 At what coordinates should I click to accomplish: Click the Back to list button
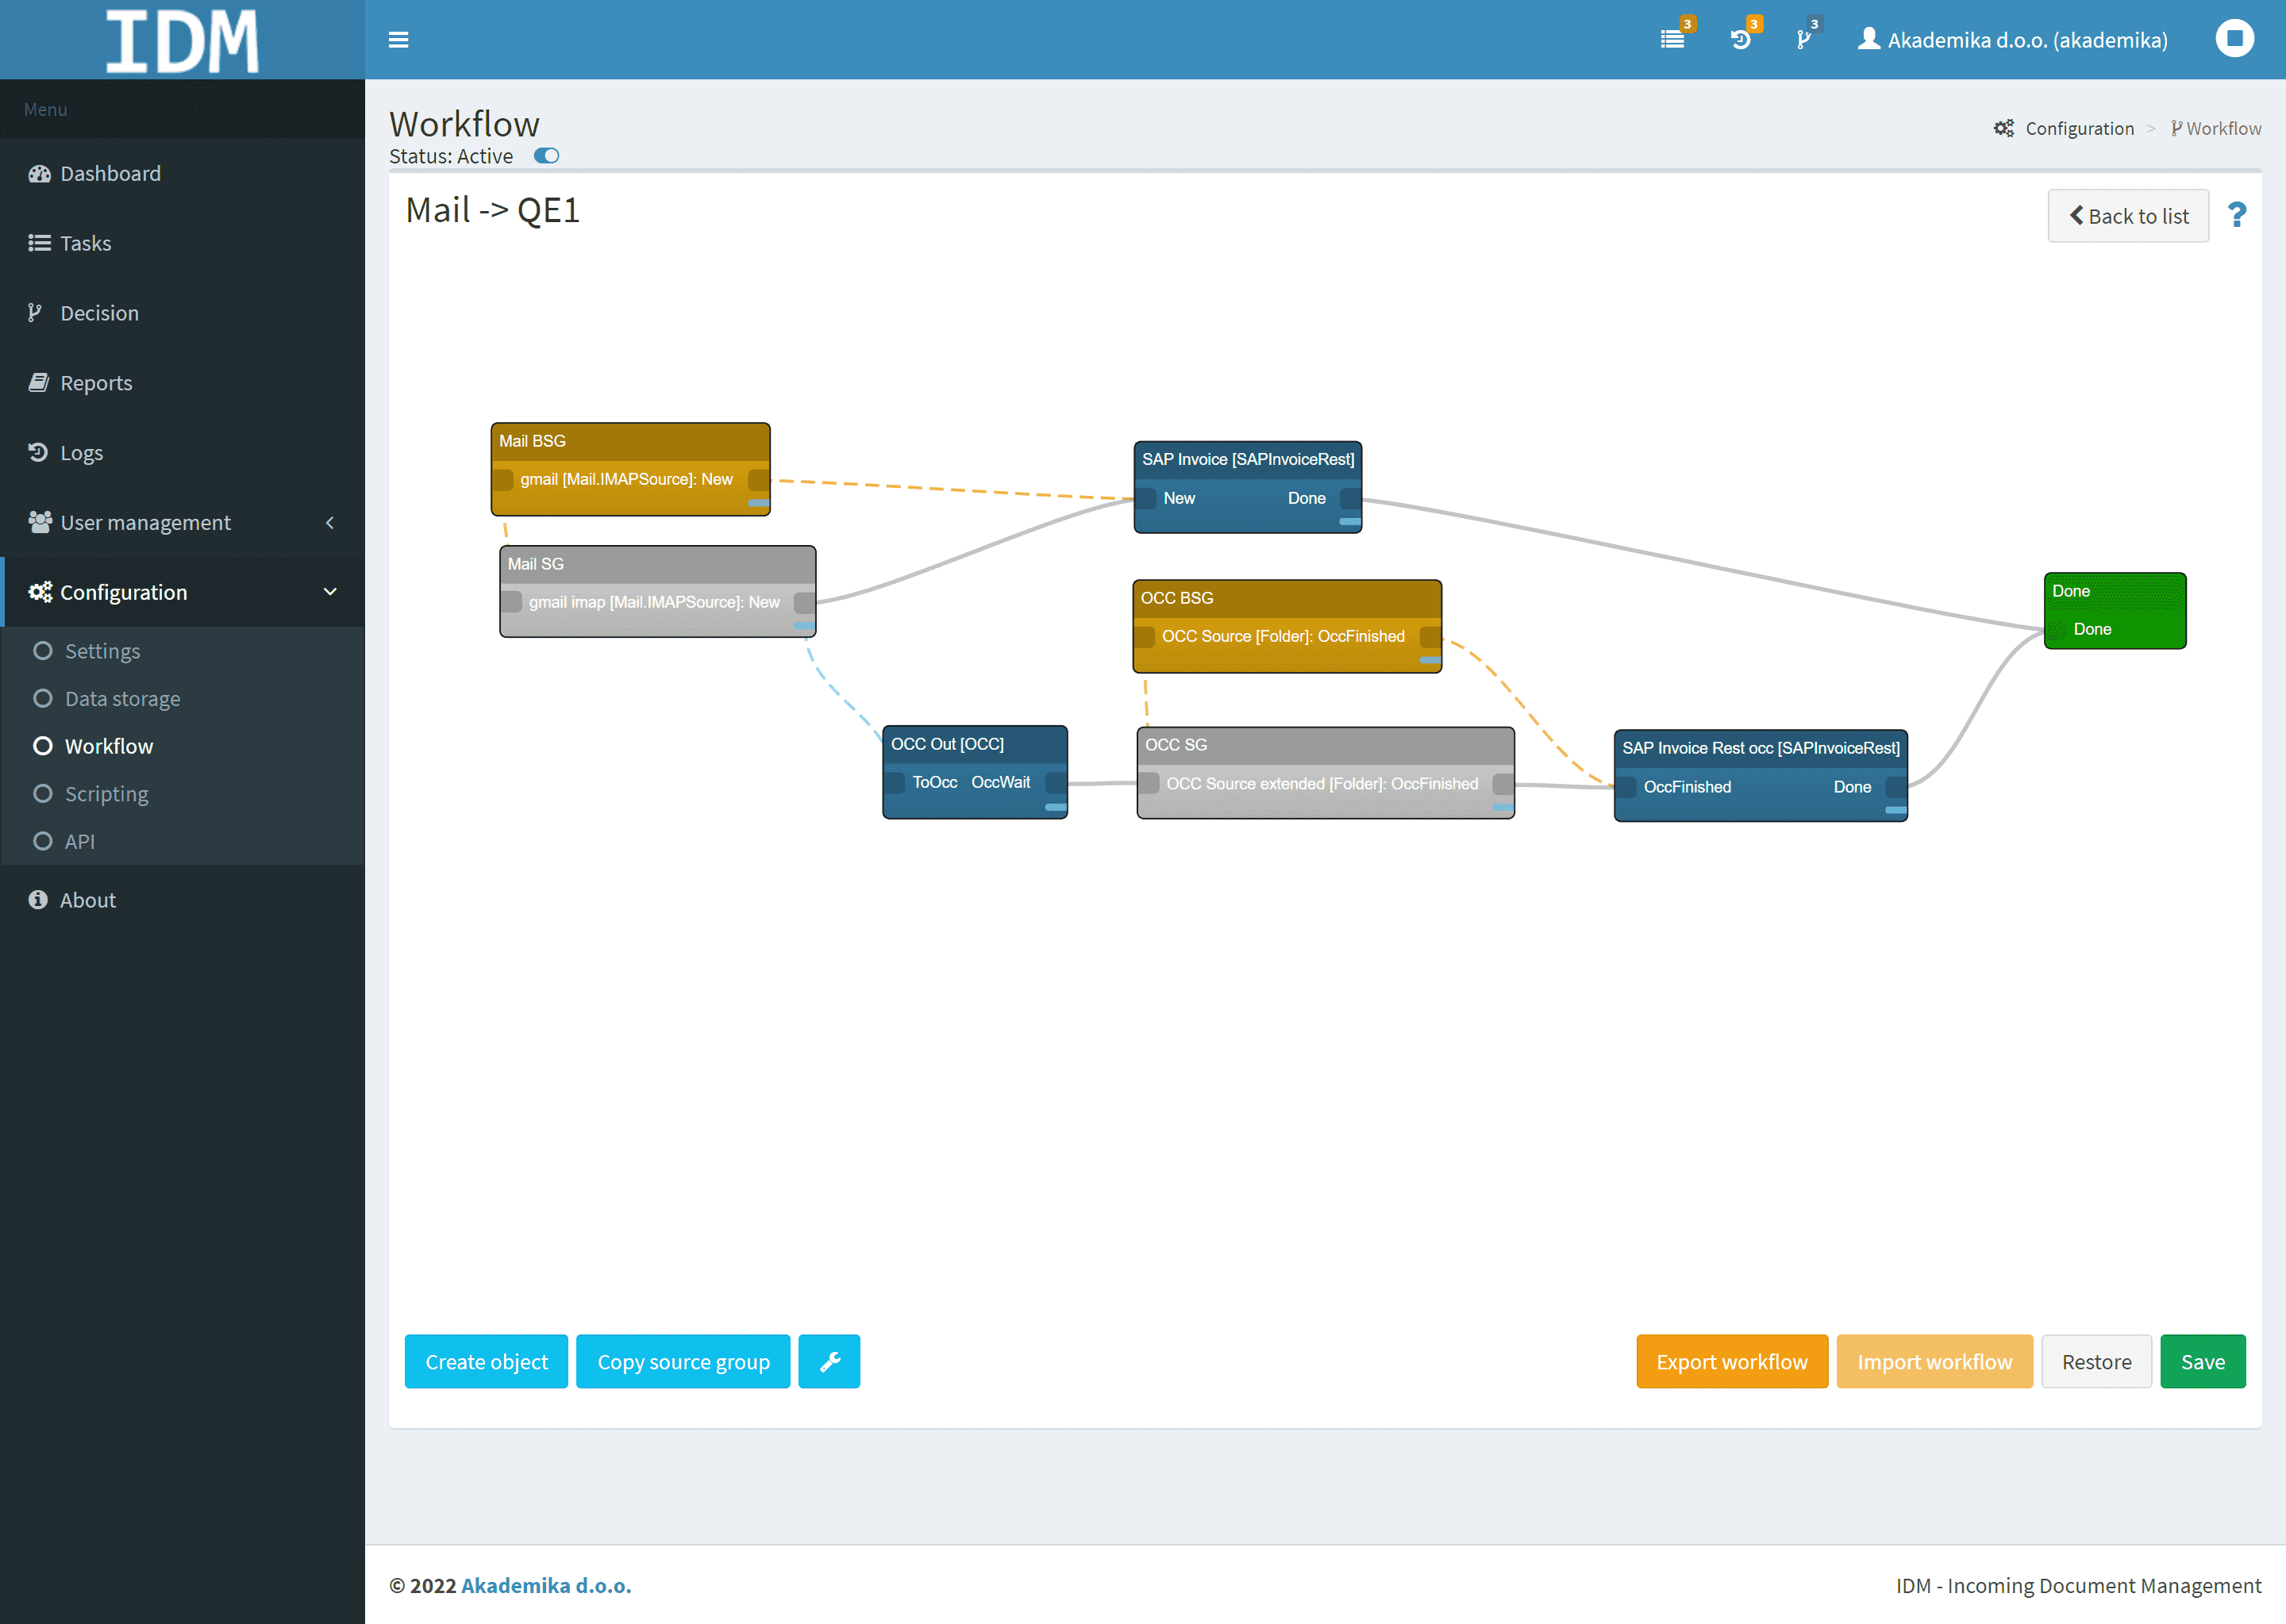(2128, 216)
